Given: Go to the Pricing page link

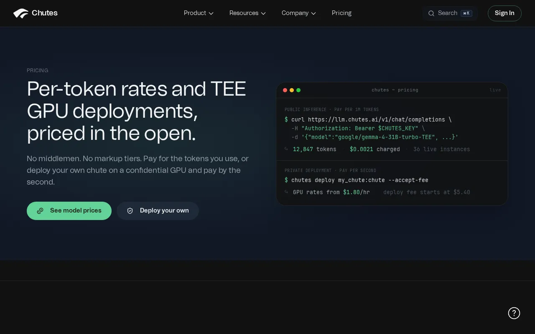Looking at the screenshot, I should (341, 13).
